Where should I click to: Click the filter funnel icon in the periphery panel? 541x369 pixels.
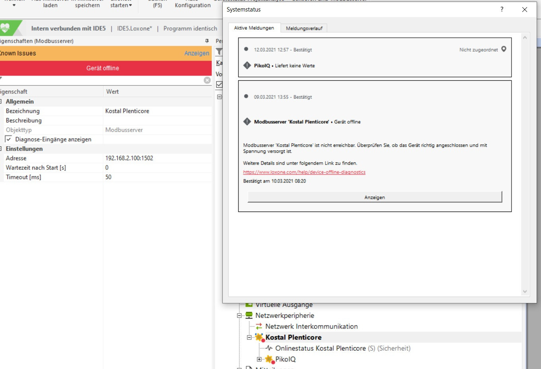tap(219, 52)
